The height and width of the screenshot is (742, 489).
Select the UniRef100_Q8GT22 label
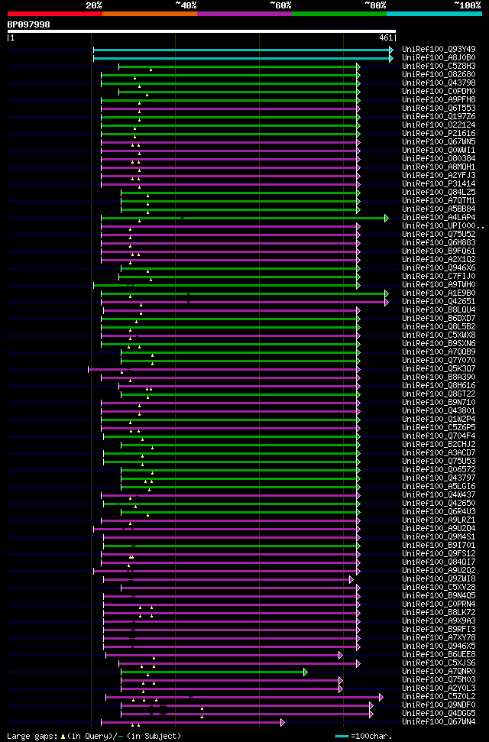click(x=439, y=394)
